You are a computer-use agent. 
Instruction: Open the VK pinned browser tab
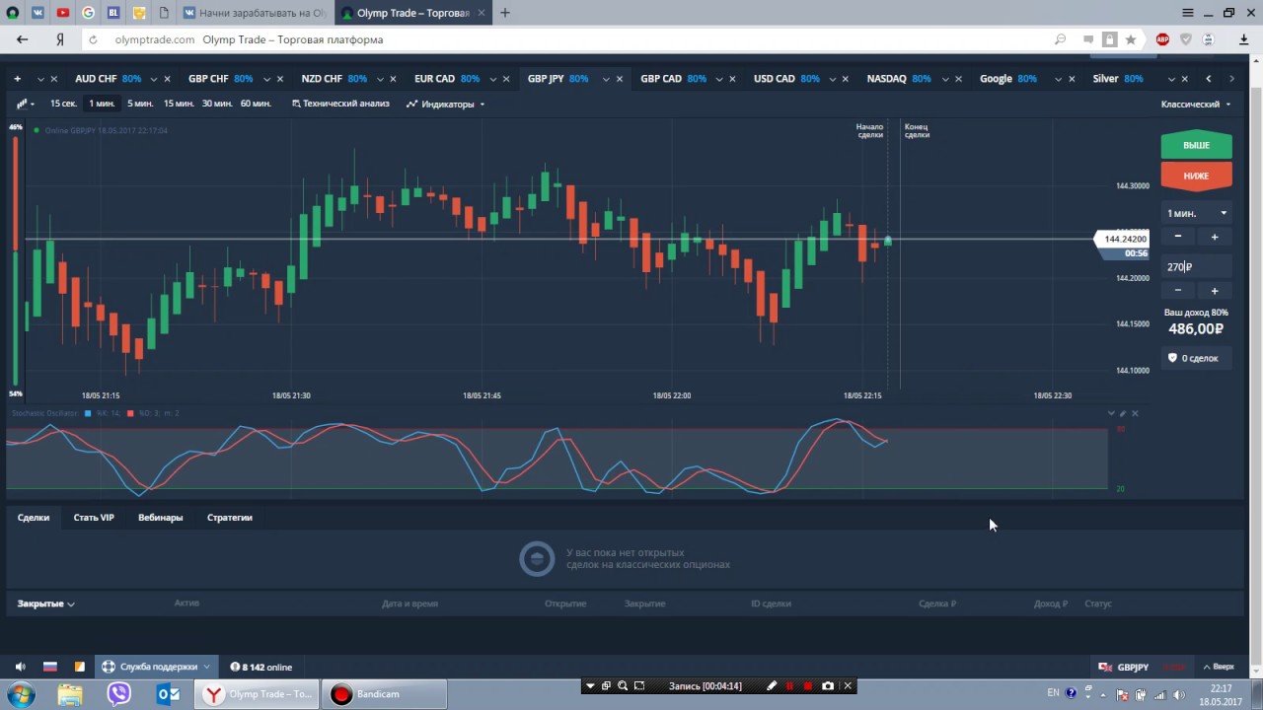point(37,13)
